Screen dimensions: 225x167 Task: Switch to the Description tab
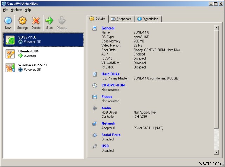148,19
